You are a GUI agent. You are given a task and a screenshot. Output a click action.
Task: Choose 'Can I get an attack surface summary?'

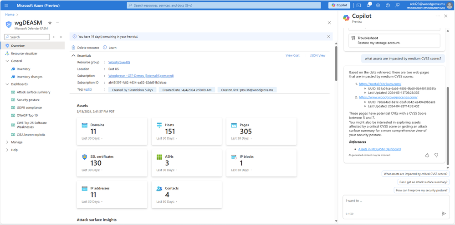pos(424,182)
